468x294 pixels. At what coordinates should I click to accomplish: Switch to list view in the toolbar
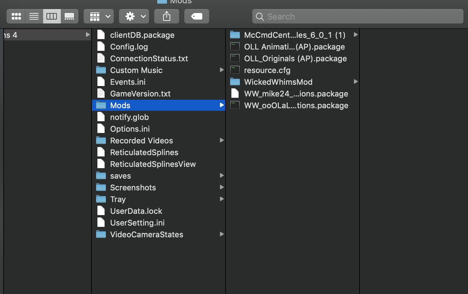pyautogui.click(x=34, y=16)
